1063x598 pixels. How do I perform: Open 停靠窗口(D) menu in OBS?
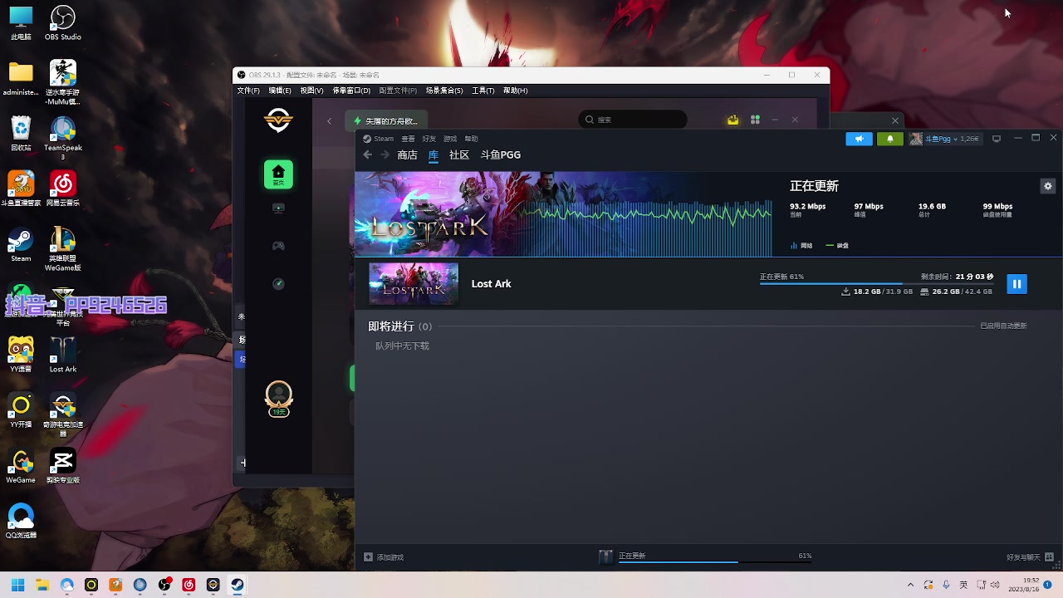351,91
